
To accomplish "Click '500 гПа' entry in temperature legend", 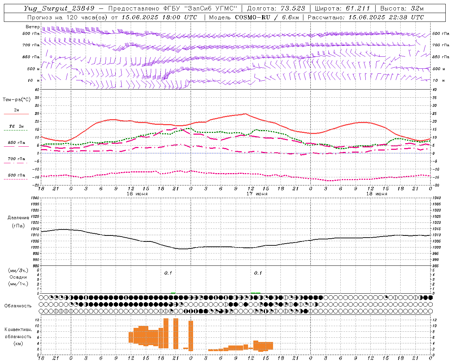I will (16, 175).
